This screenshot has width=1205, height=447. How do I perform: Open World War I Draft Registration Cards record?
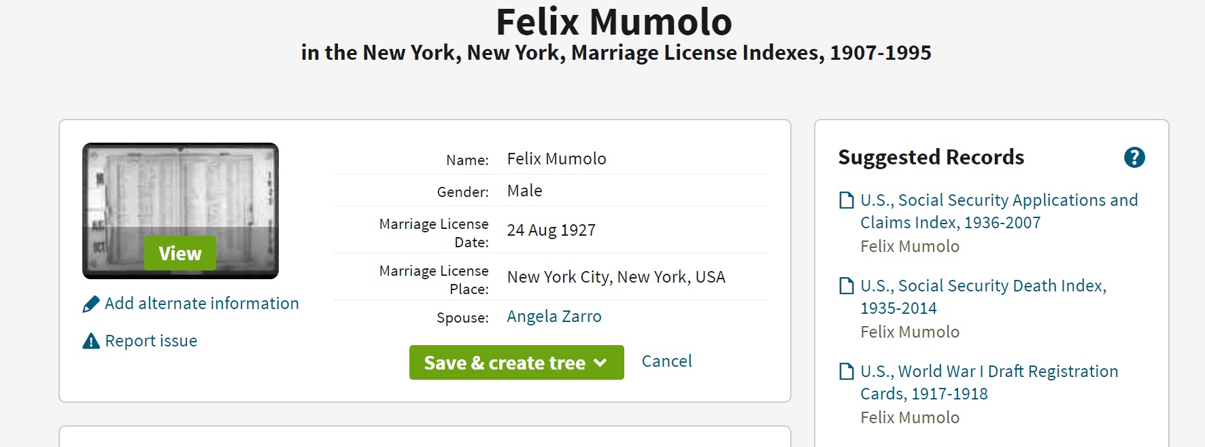989,382
